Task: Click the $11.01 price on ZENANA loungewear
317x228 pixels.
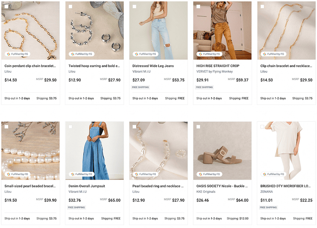Action: coord(266,200)
